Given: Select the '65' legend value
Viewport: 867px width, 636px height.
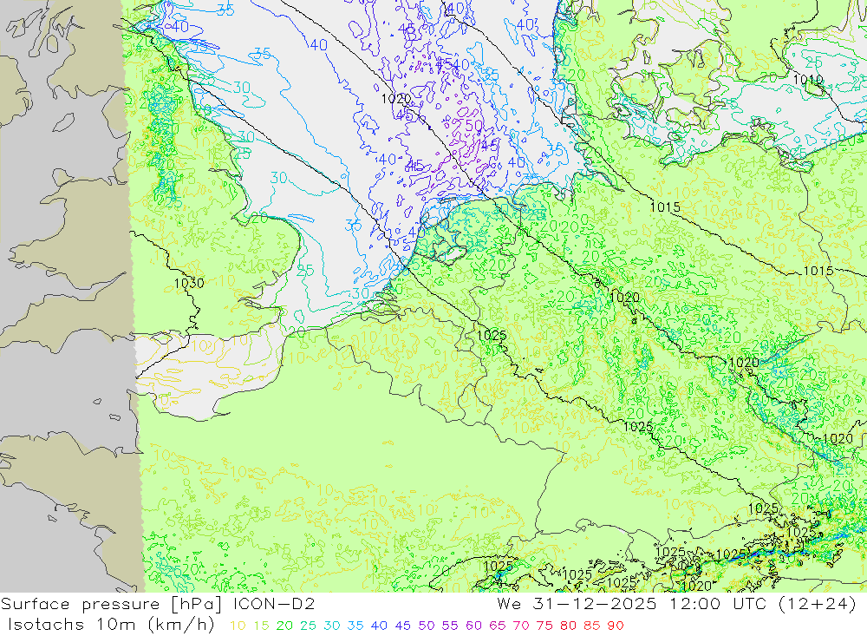Looking at the screenshot, I should coord(498,626).
